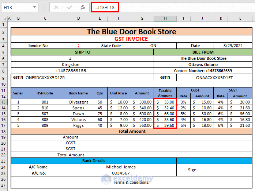Screen dimensions: 255x191
Task: Click the GSTIN value ONFSDCXXXX5D1ZR
Action: (x=89, y=78)
